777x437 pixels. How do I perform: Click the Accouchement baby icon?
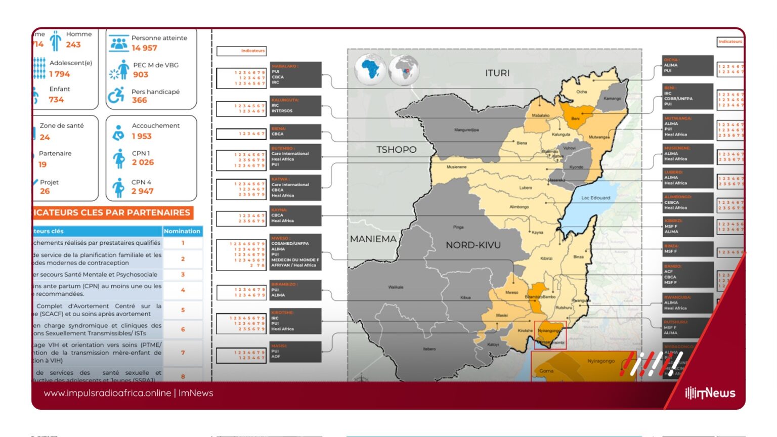pyautogui.click(x=118, y=133)
